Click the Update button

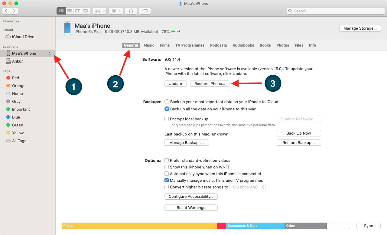click(x=175, y=83)
